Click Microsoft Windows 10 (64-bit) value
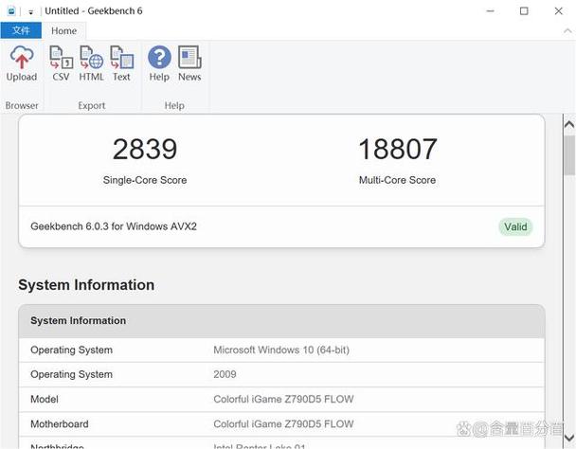This screenshot has height=449, width=576. [281, 350]
